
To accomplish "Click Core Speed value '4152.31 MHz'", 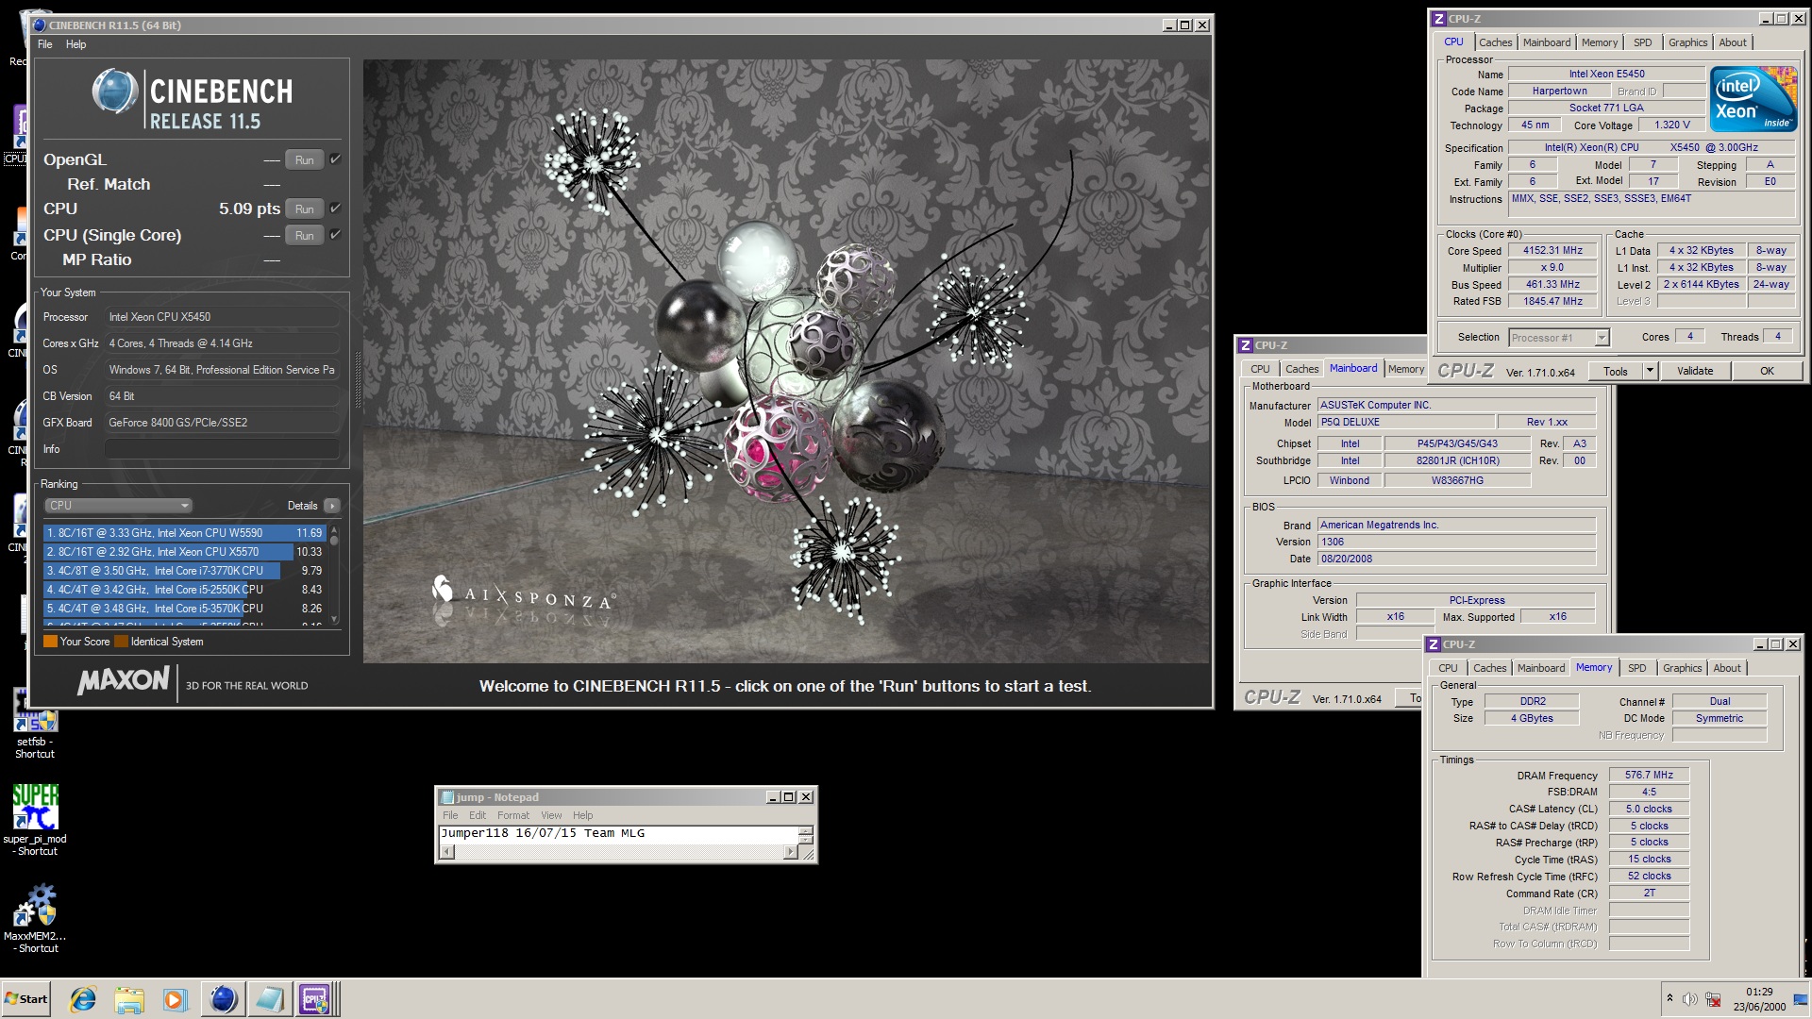I will [x=1552, y=251].
